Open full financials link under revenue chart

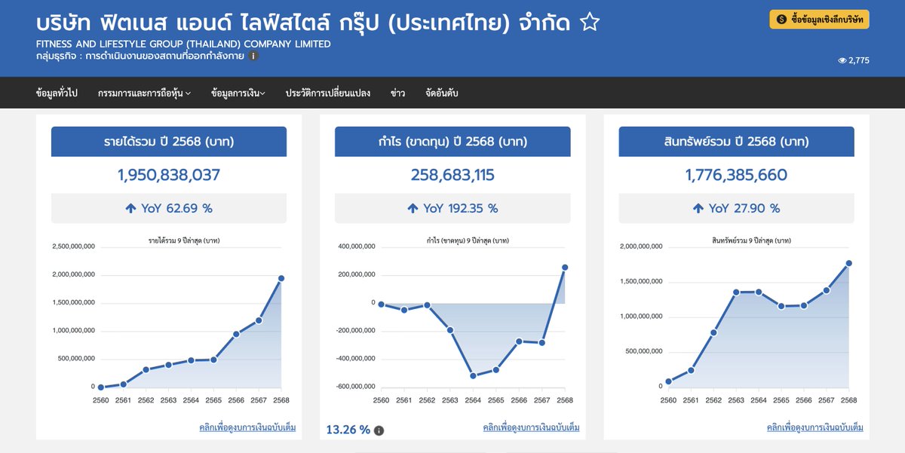coord(247,427)
